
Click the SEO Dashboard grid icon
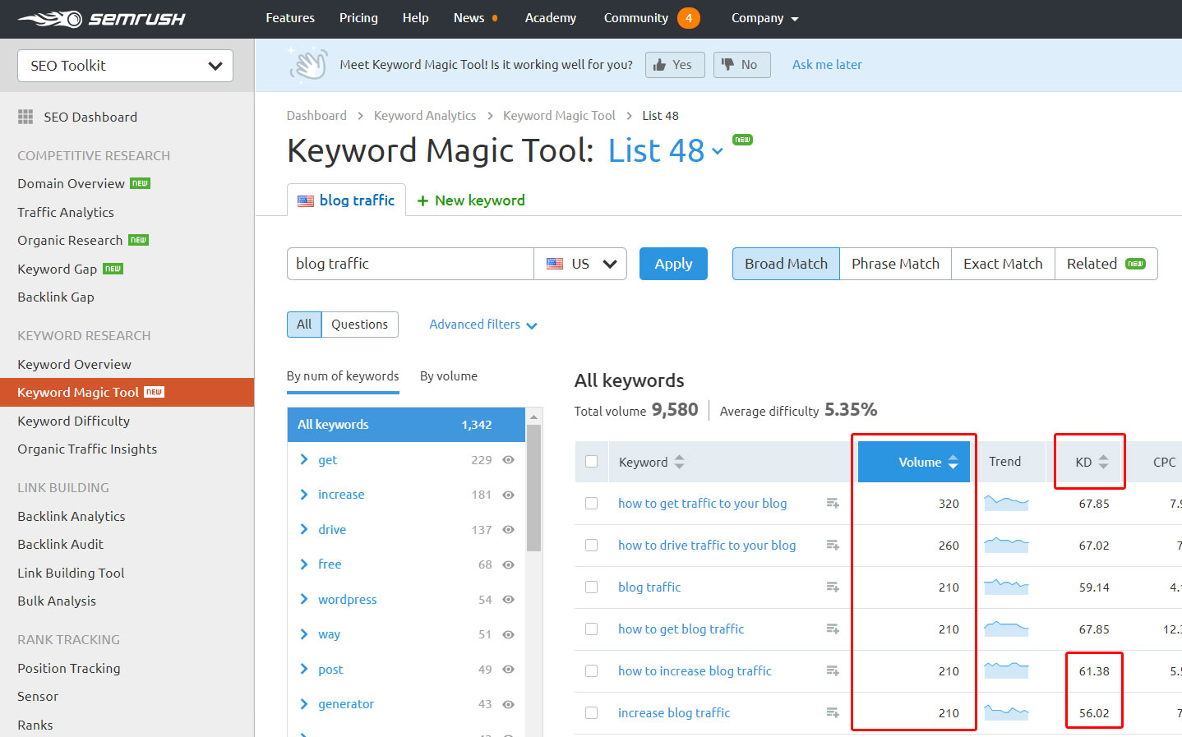coord(25,117)
